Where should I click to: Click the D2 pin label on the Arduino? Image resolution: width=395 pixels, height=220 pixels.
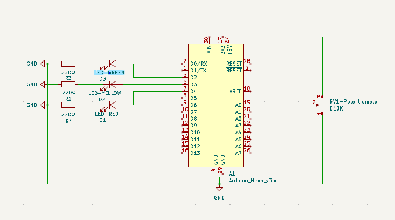tap(193, 77)
